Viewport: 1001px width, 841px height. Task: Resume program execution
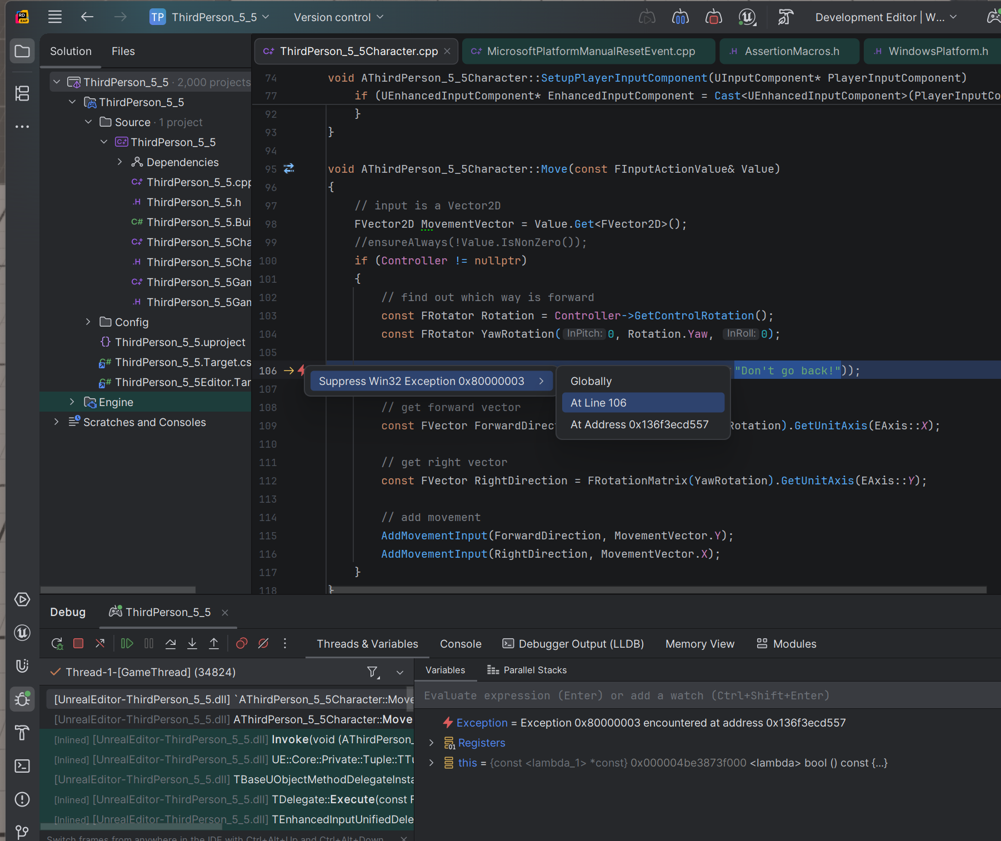point(127,643)
